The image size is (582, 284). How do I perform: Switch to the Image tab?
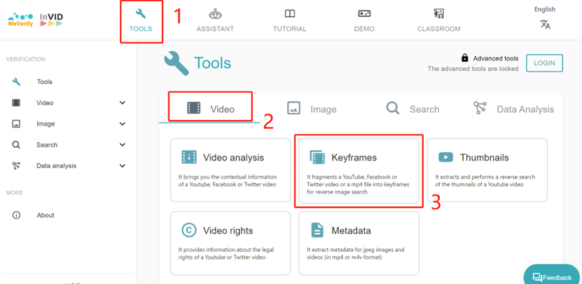point(312,109)
